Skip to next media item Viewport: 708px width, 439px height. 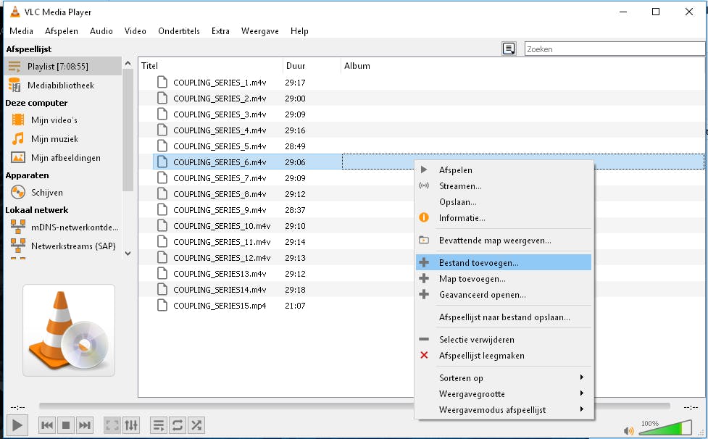click(85, 425)
